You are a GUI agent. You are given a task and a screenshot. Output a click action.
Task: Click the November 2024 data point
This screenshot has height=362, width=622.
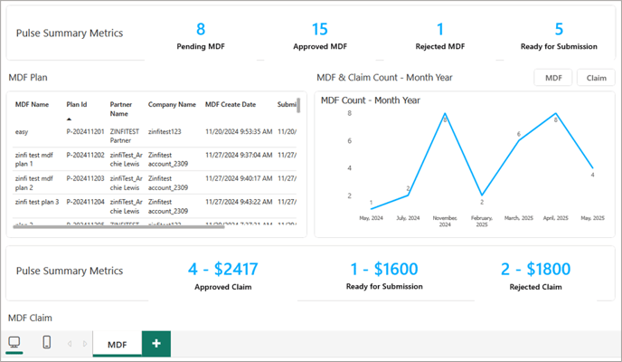445,115
